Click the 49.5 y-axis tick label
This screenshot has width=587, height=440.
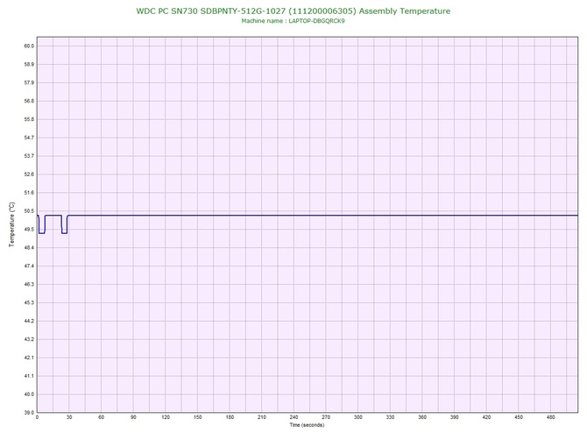coord(29,230)
